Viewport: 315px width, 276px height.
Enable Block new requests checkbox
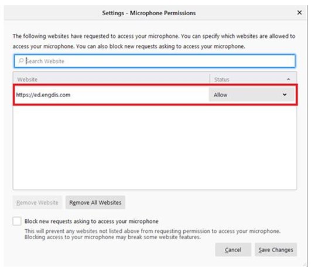tap(17, 221)
